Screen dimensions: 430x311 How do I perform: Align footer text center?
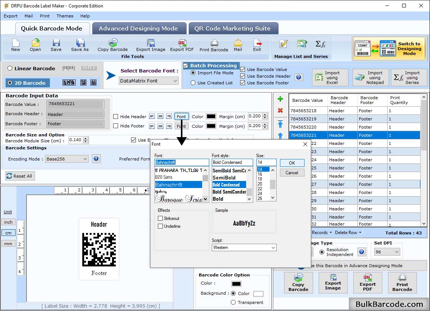(x=160, y=126)
